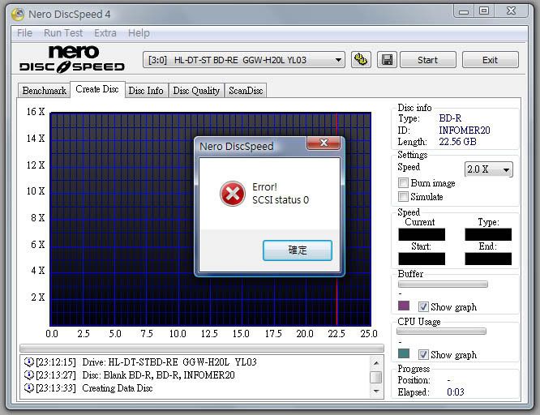Open the Run Test menu
Viewport: 540px width, 415px height.
point(63,33)
